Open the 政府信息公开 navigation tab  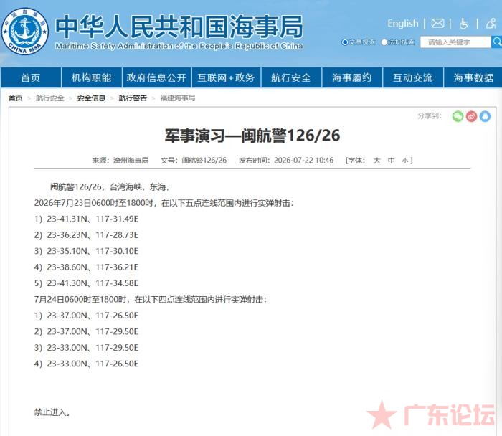coord(156,77)
